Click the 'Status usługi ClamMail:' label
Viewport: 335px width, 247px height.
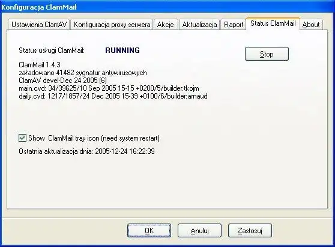pyautogui.click(x=52, y=50)
